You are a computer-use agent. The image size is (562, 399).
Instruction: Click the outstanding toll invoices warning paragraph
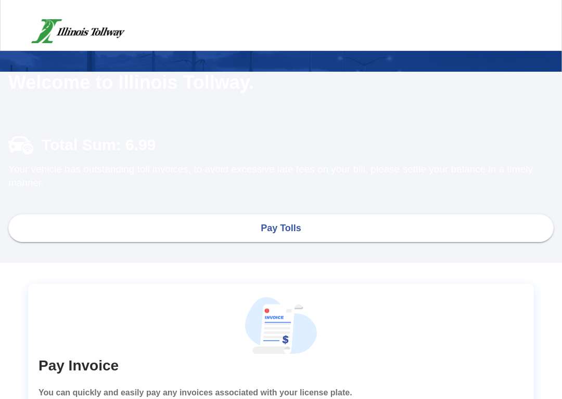pyautogui.click(x=271, y=176)
